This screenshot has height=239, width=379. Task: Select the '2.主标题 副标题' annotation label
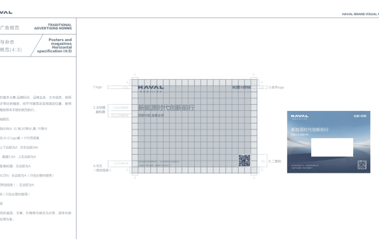[x=99, y=110]
